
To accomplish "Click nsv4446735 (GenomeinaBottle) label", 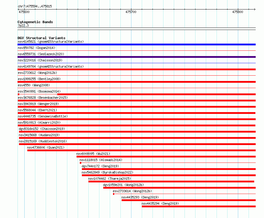I will pyautogui.click(x=43, y=116).
